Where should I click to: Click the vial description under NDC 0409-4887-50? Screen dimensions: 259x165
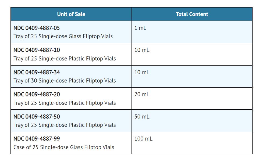click(65, 125)
